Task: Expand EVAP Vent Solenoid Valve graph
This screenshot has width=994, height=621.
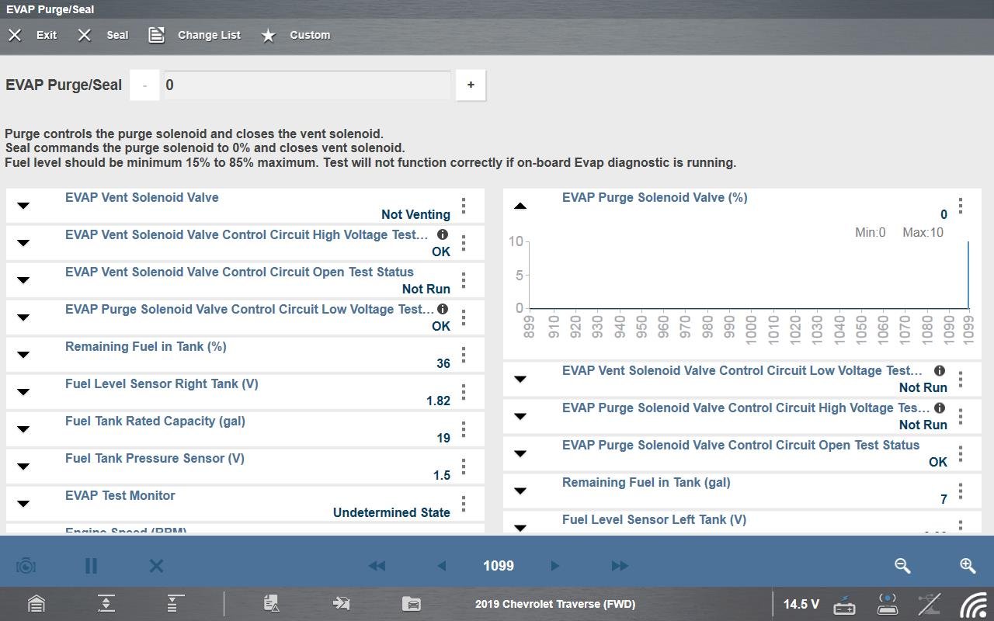Action: [23, 206]
